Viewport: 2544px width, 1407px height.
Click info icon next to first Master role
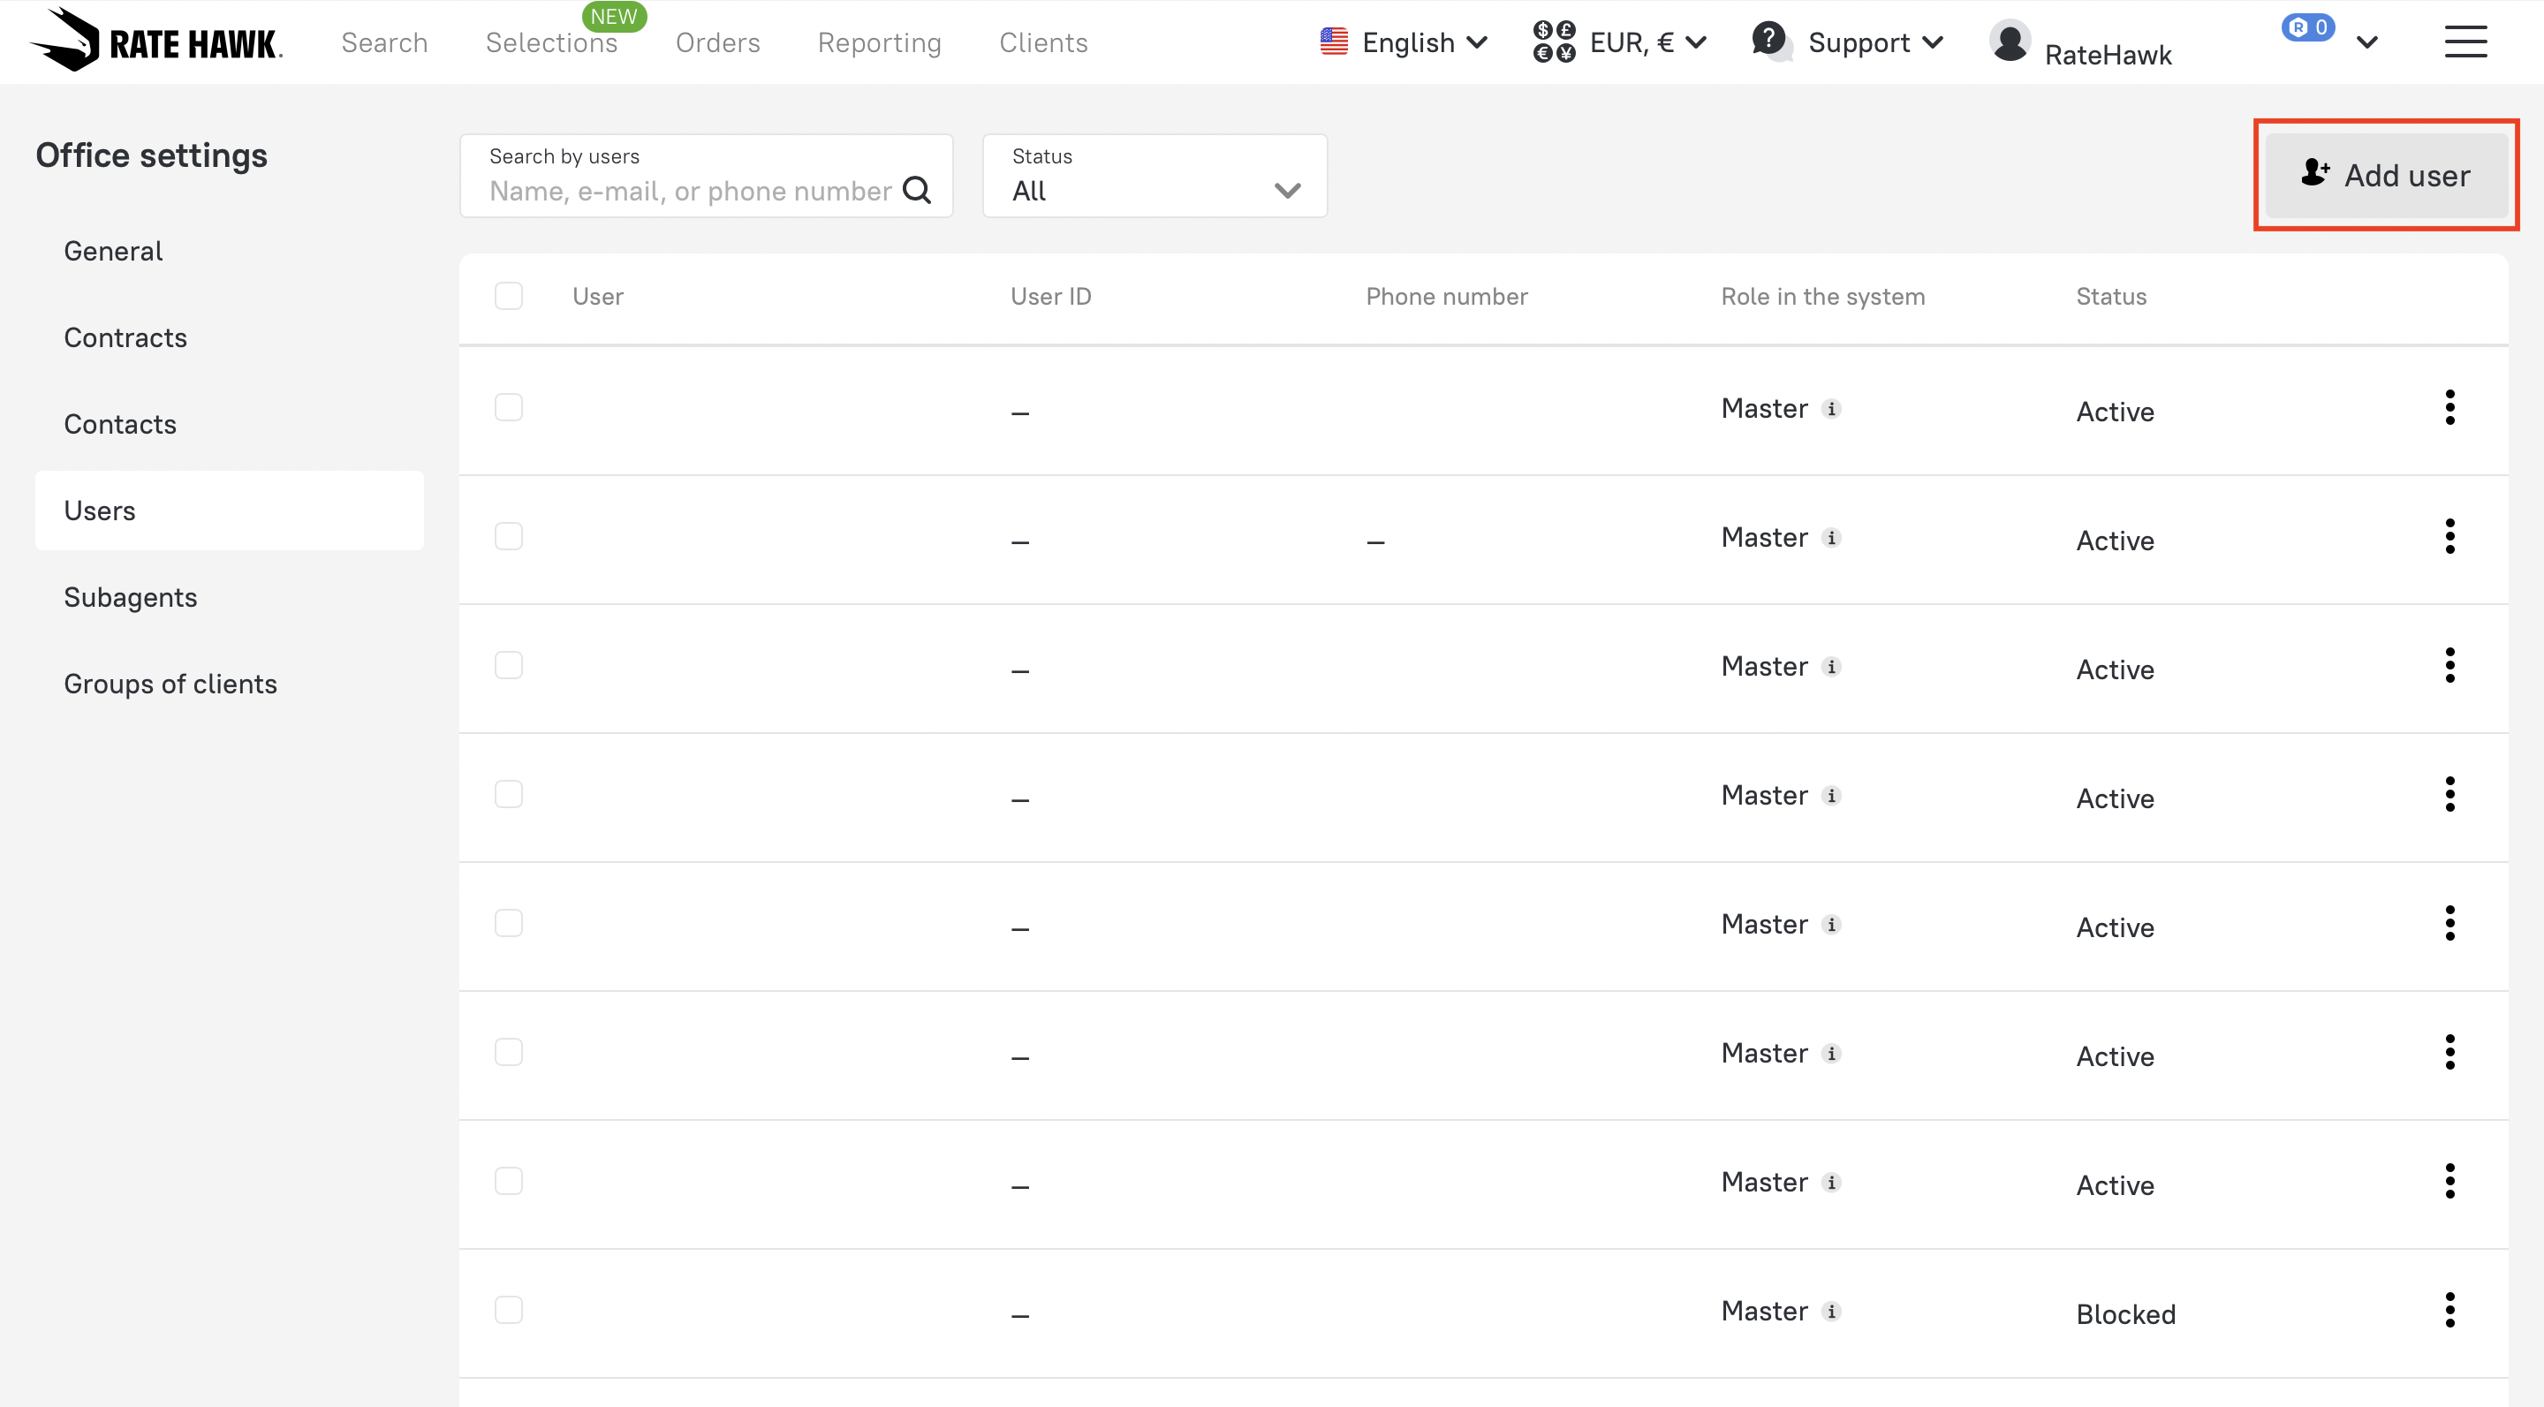coord(1832,409)
